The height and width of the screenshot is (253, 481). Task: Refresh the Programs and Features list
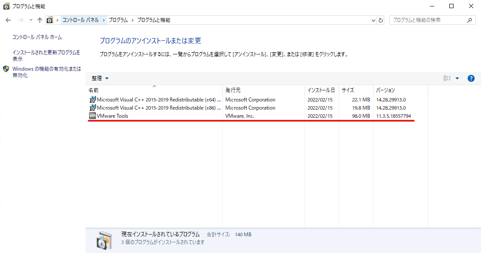[x=381, y=20]
